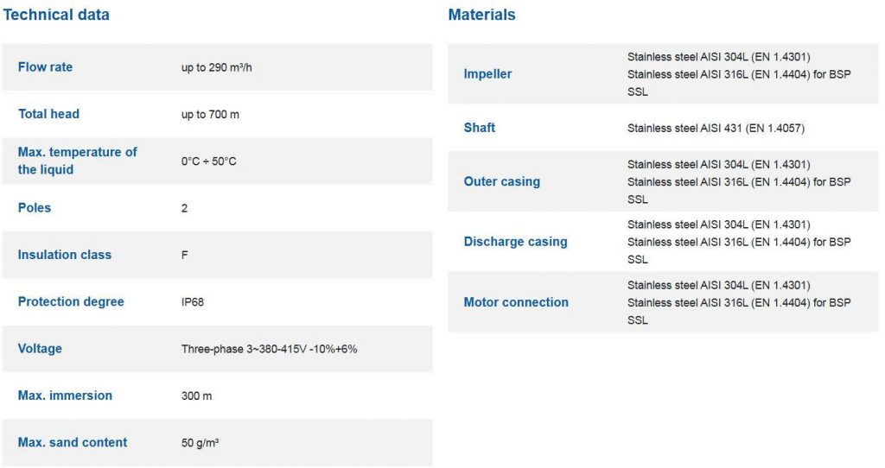The image size is (885, 468).
Task: Click the 50 g/m³ sand content value
Action: (x=200, y=443)
